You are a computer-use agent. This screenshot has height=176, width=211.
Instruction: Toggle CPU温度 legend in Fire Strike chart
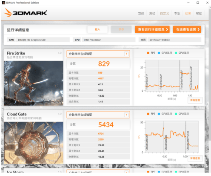[x=182, y=53]
